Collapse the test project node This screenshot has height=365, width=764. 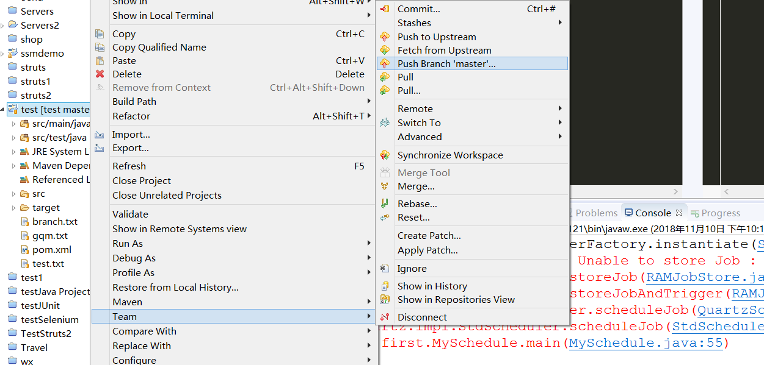click(3, 110)
